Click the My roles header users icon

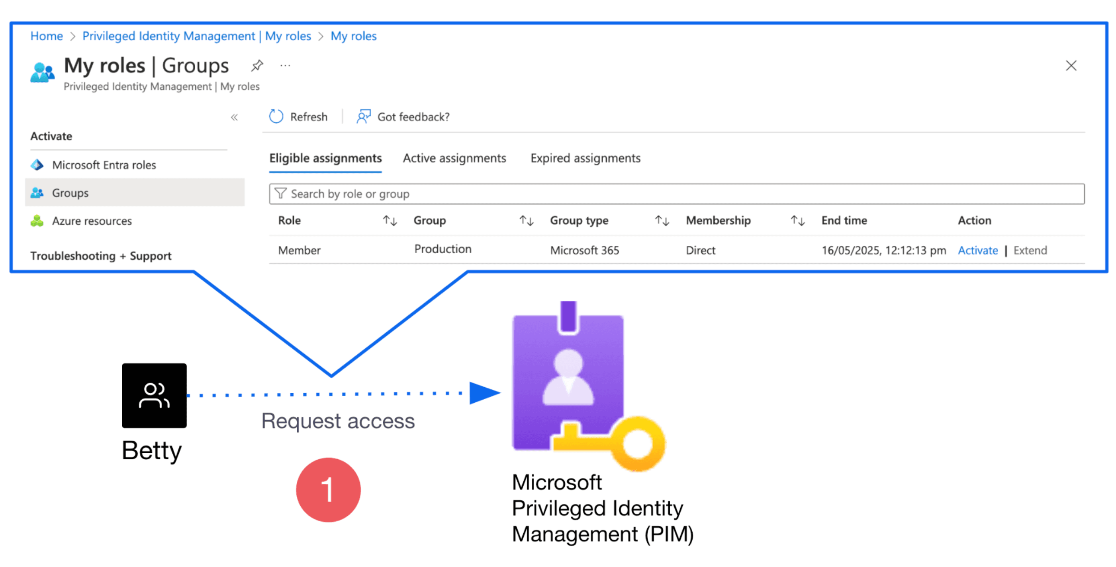43,72
